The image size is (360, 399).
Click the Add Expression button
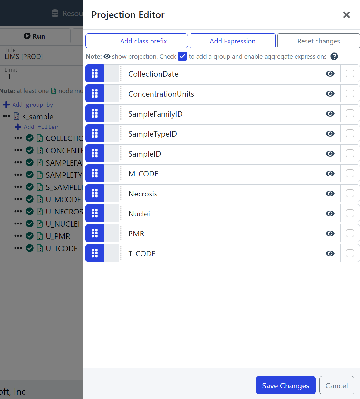[232, 41]
